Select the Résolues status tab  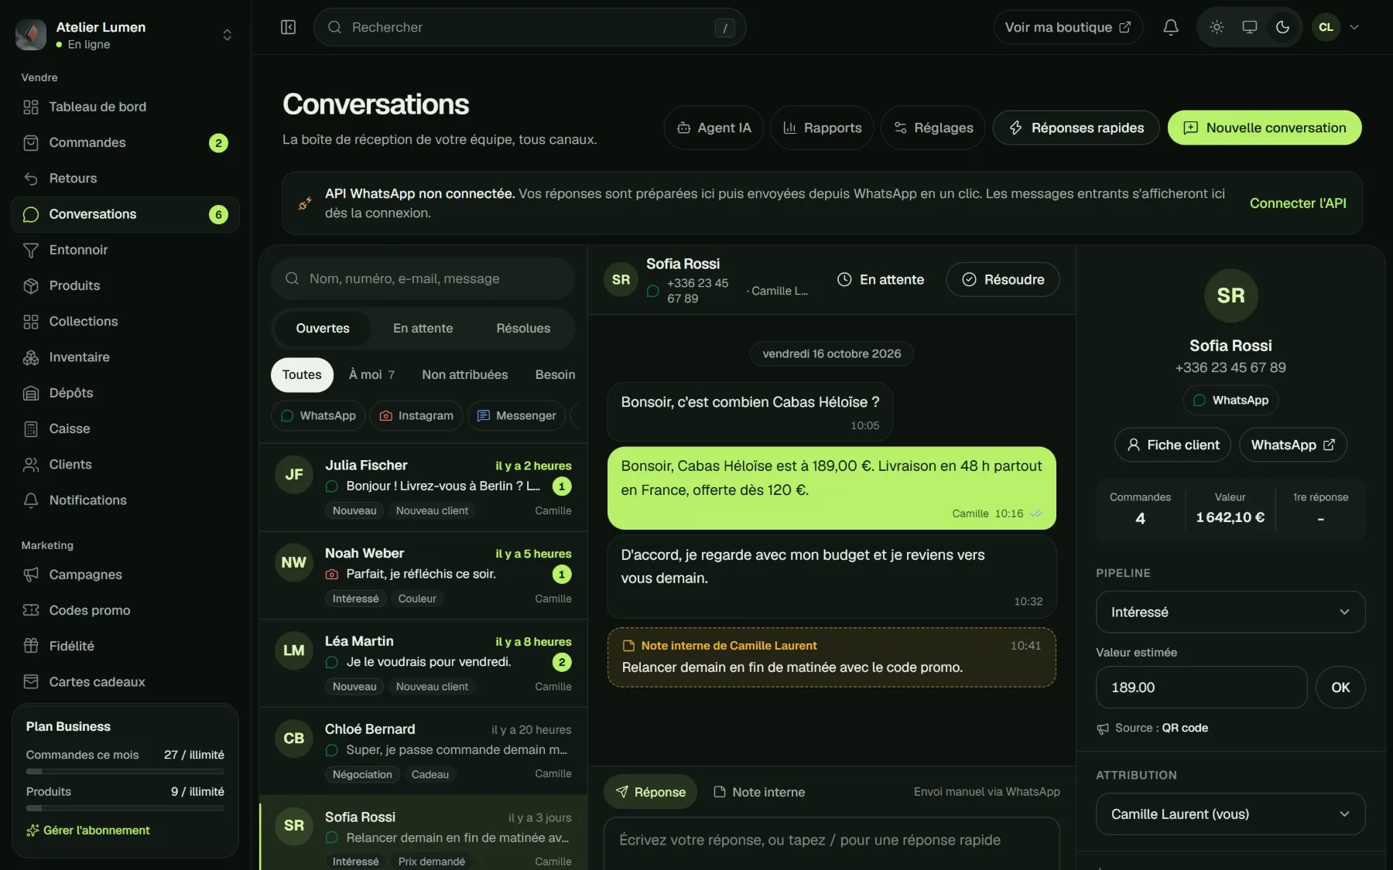point(523,329)
